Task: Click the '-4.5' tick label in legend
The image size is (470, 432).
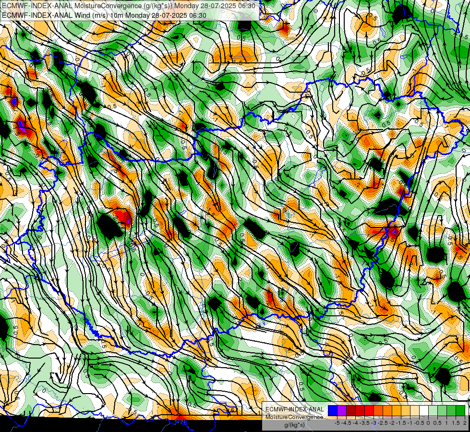Action: pos(346,423)
